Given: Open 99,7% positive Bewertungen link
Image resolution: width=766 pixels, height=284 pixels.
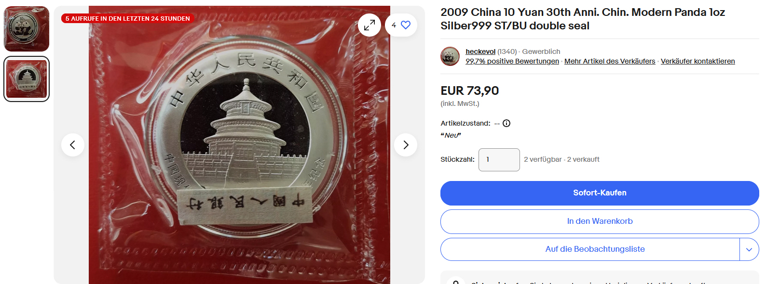Looking at the screenshot, I should click(512, 61).
